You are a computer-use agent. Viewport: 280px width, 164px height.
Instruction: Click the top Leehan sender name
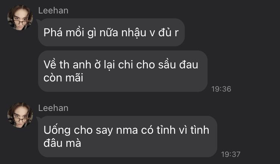coord(53,10)
